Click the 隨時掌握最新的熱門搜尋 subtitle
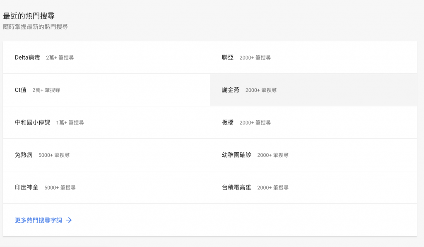This screenshot has height=247, width=424. (x=36, y=27)
